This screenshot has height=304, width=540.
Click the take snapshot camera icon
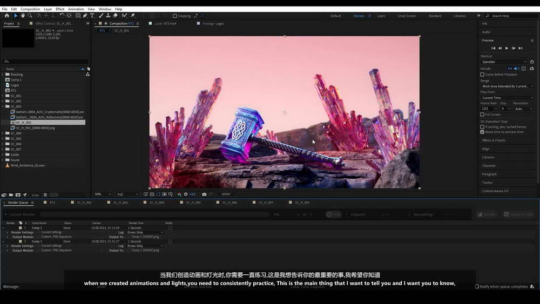click(x=204, y=194)
